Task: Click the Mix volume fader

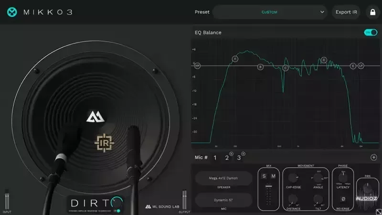Action: 269,186
